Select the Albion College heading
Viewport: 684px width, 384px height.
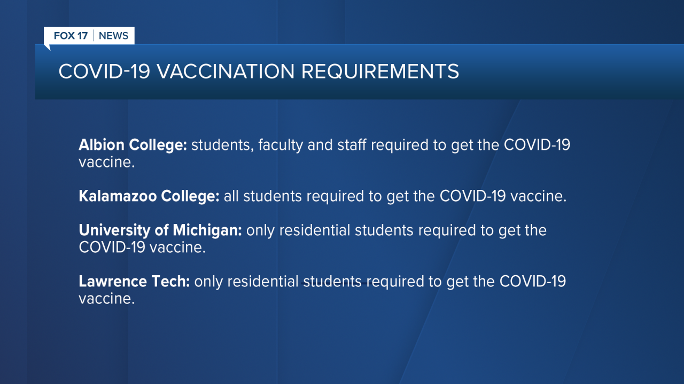[x=133, y=145]
